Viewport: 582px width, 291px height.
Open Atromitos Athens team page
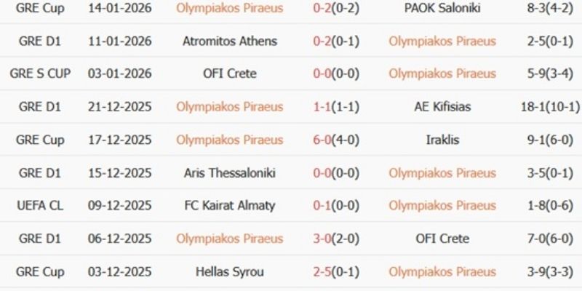[x=230, y=41]
